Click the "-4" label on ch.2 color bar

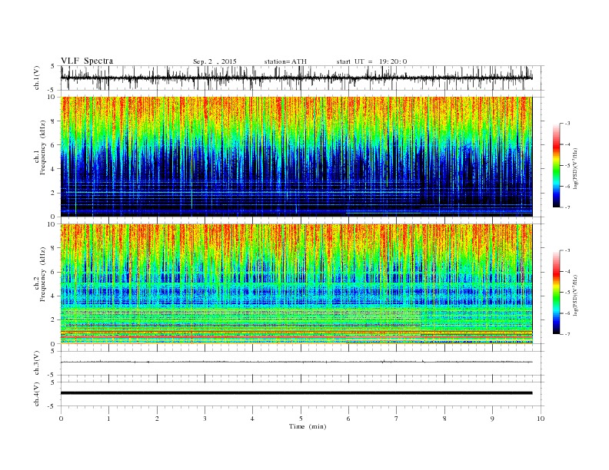coord(567,271)
